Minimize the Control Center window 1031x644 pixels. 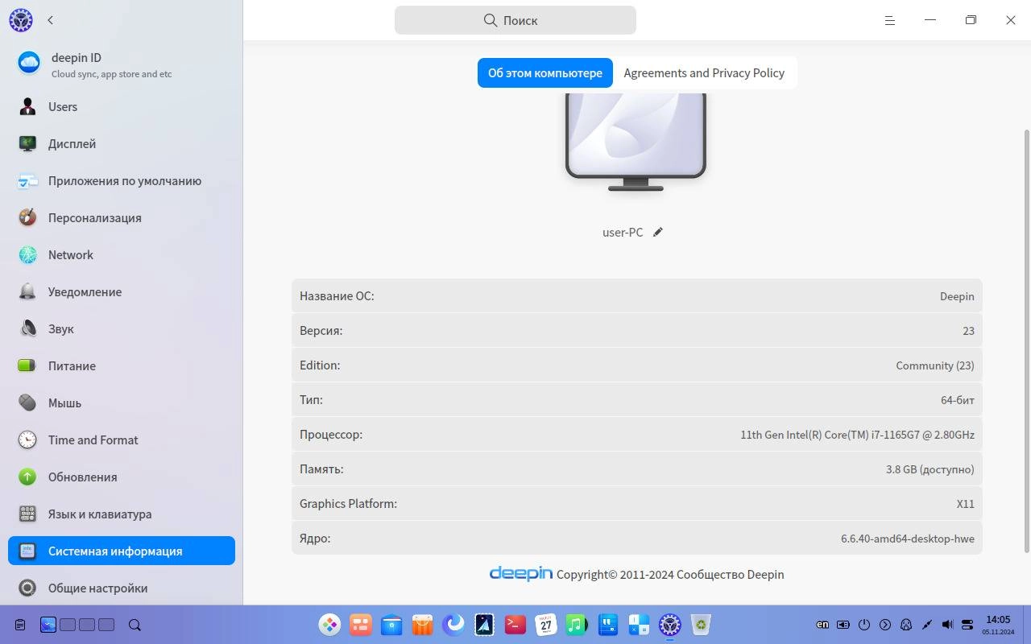(x=930, y=20)
